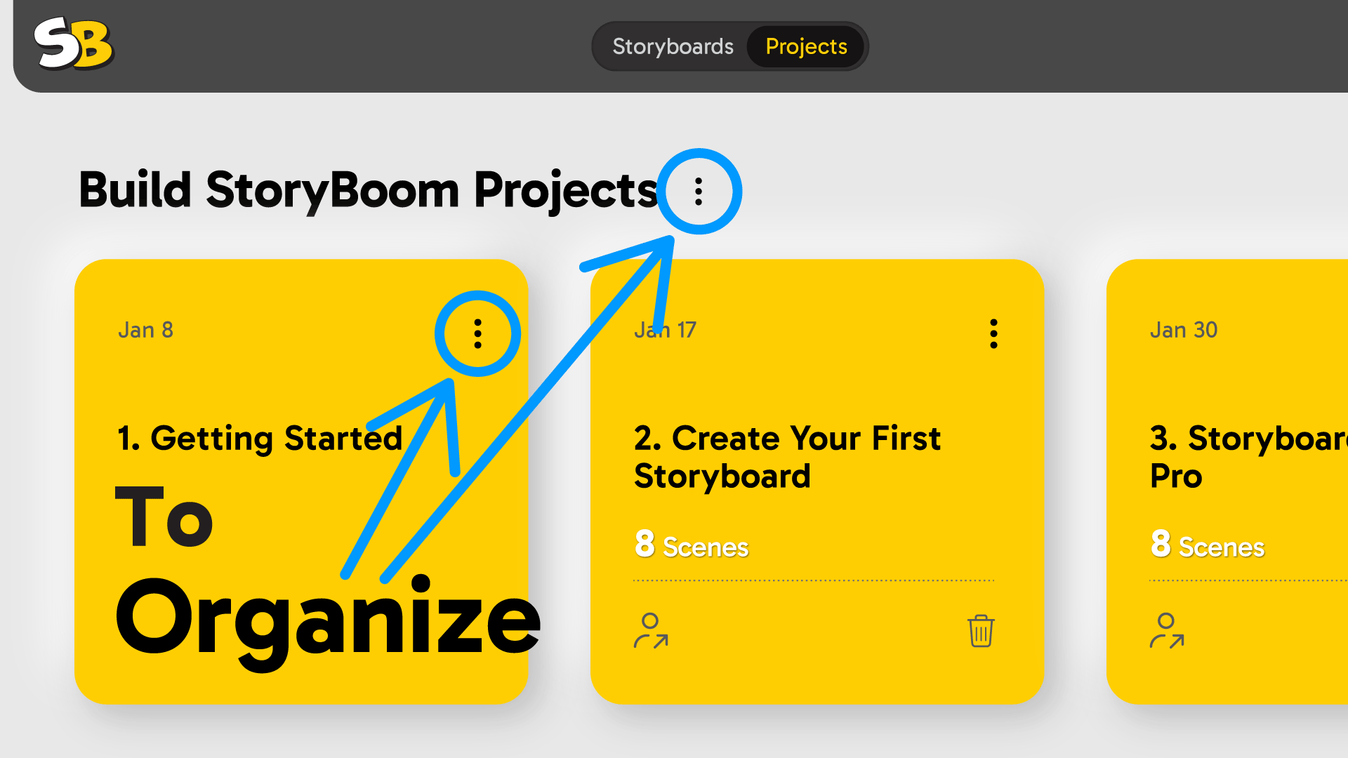Click the Jan 8 date on first card
Image resolution: width=1348 pixels, height=758 pixels.
pos(145,330)
